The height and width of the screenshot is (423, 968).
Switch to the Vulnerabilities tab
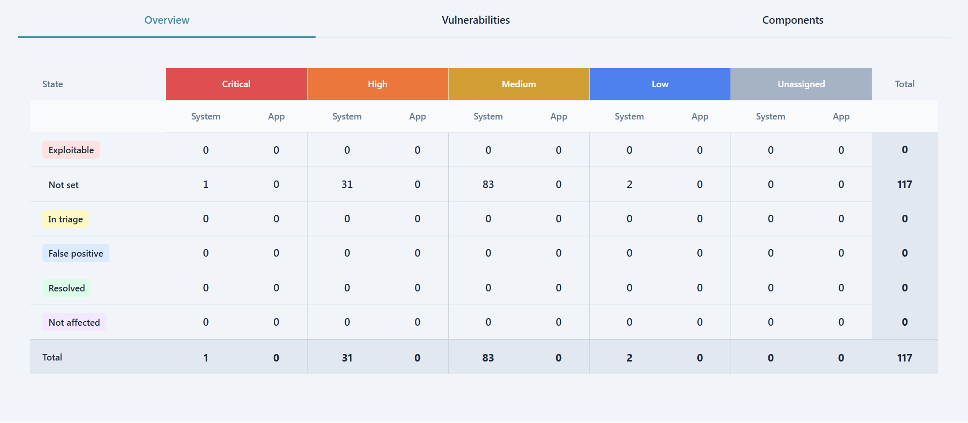tap(475, 20)
